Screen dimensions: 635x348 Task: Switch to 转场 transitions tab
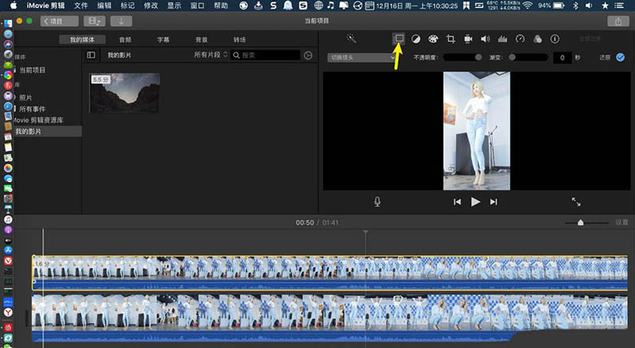(x=240, y=40)
